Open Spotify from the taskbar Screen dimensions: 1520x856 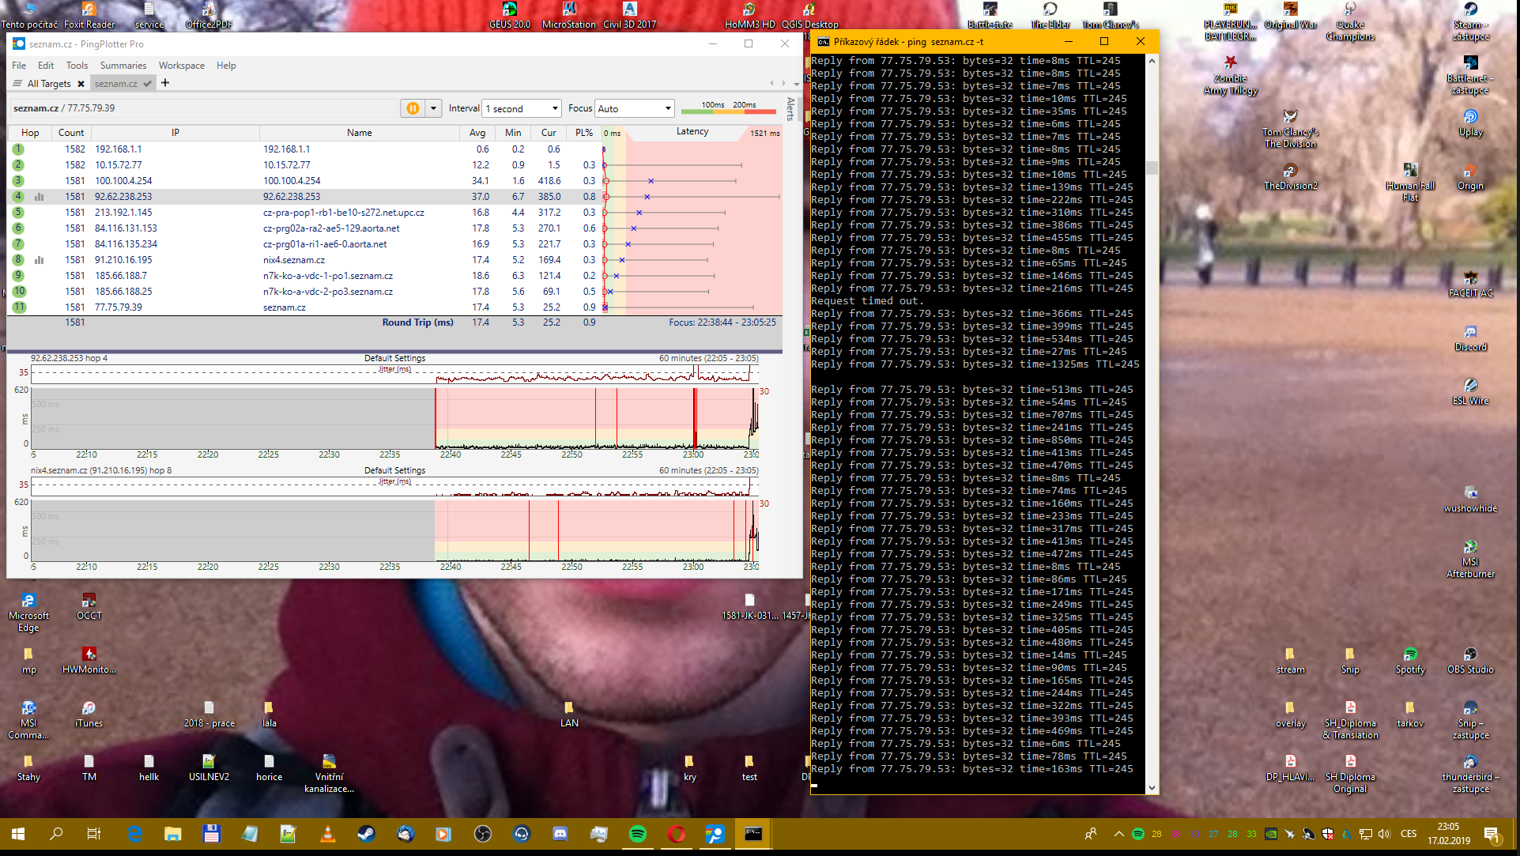(637, 834)
